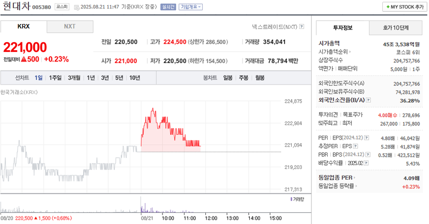429x224 pixels.
Task: Select the 호가10단계 tab
Action: click(x=396, y=28)
